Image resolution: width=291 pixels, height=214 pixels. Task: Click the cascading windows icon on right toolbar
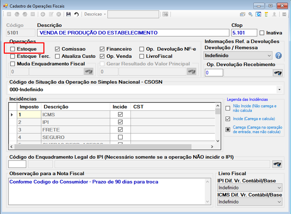click(x=242, y=14)
